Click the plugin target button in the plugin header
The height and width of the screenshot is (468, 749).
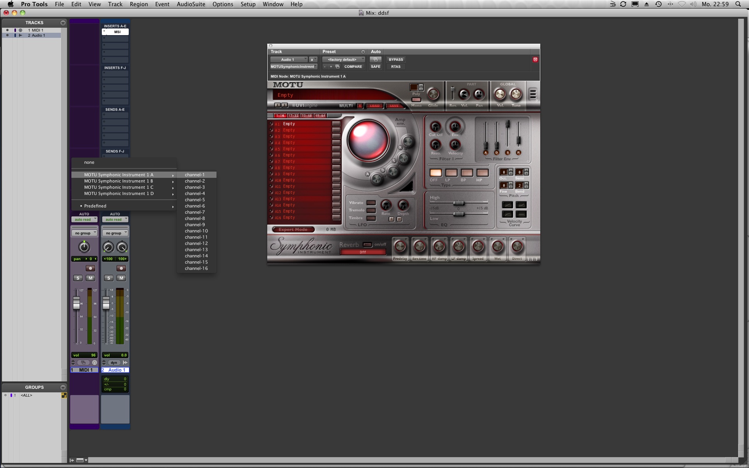point(535,59)
